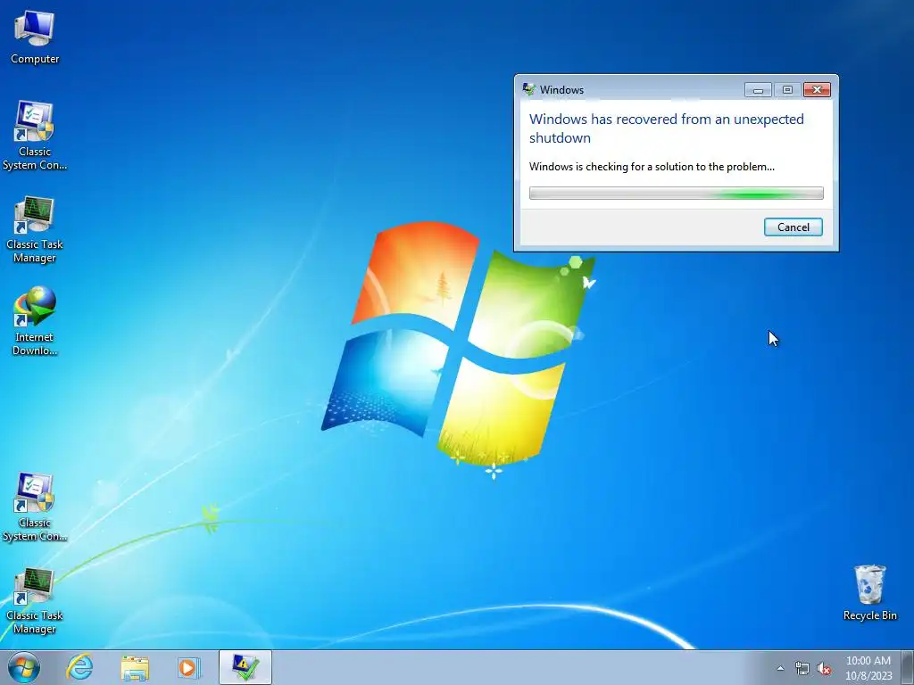The image size is (914, 685).
Task: Click the Windows dialog title bar text
Action: pos(561,90)
